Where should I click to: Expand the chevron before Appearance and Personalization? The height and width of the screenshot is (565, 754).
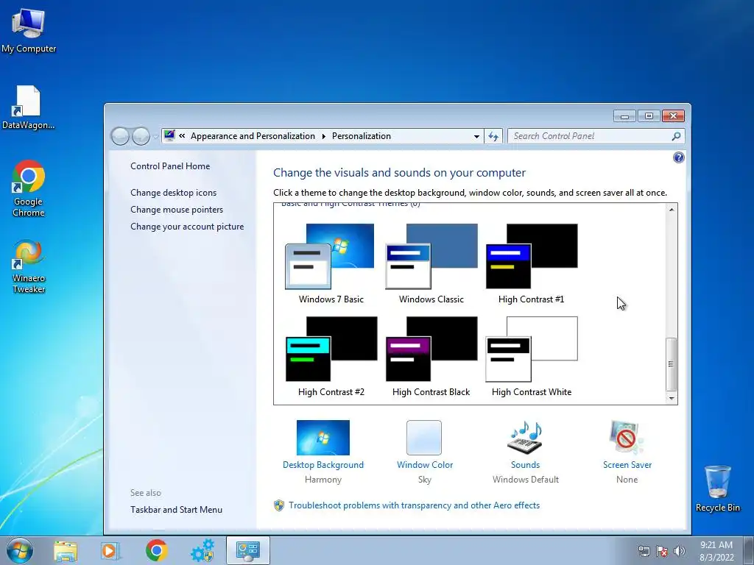[x=183, y=136]
